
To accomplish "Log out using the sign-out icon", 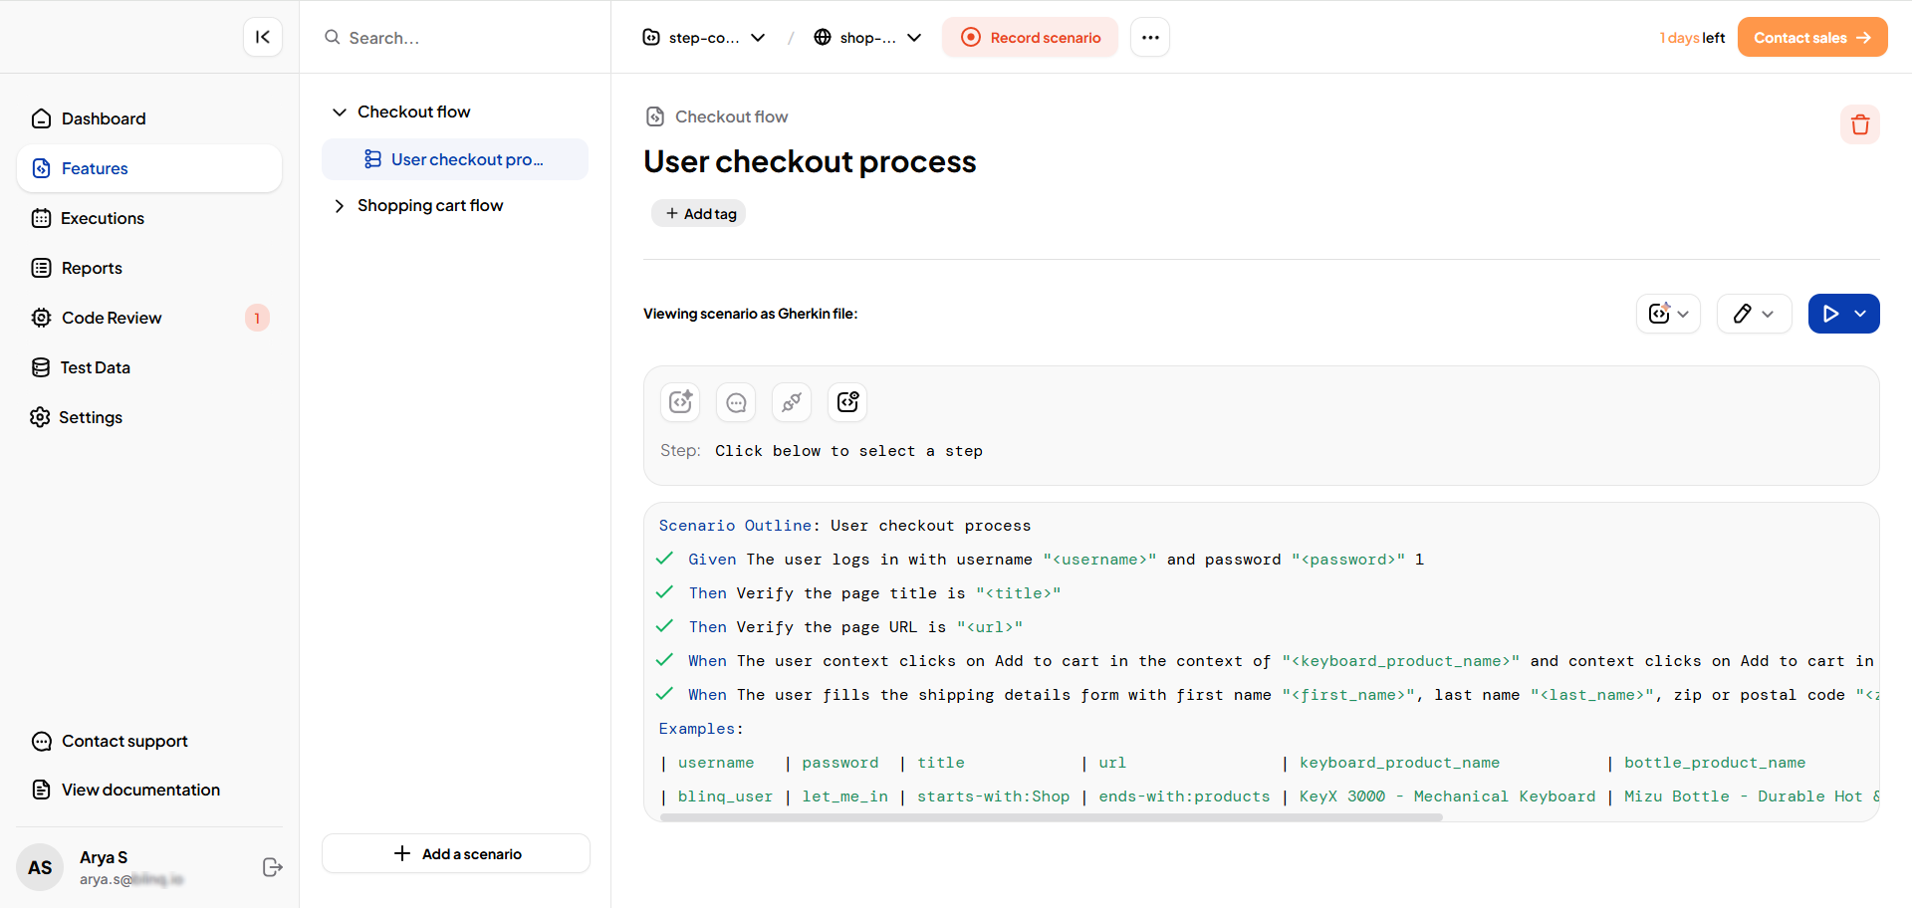I will coord(272,867).
